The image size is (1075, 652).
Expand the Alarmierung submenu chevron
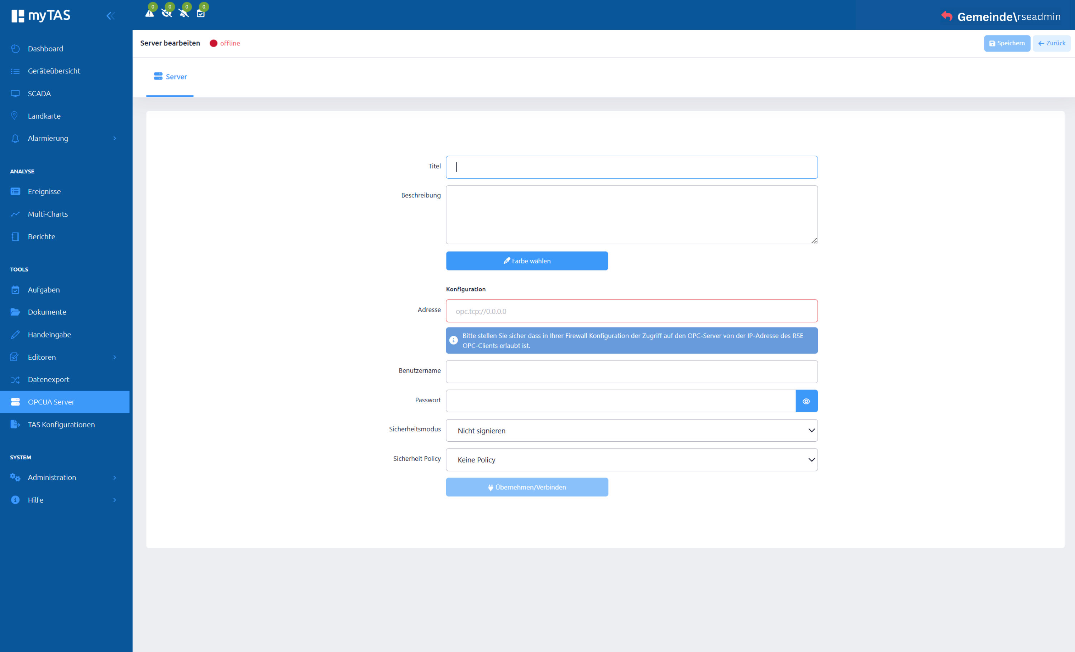pyautogui.click(x=115, y=138)
